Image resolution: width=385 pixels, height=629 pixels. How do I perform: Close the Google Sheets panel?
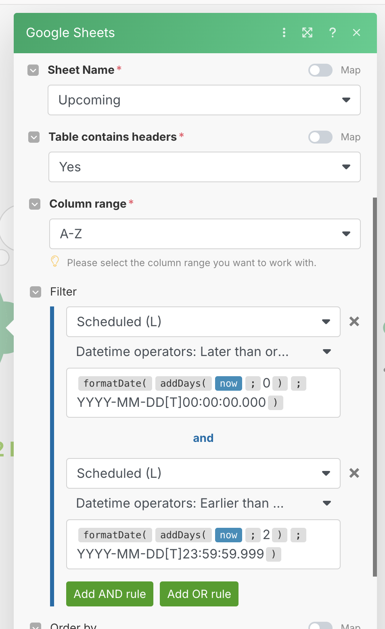356,33
